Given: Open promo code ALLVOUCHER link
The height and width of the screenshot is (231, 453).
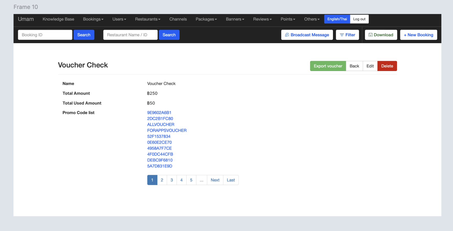Looking at the screenshot, I should click(161, 124).
